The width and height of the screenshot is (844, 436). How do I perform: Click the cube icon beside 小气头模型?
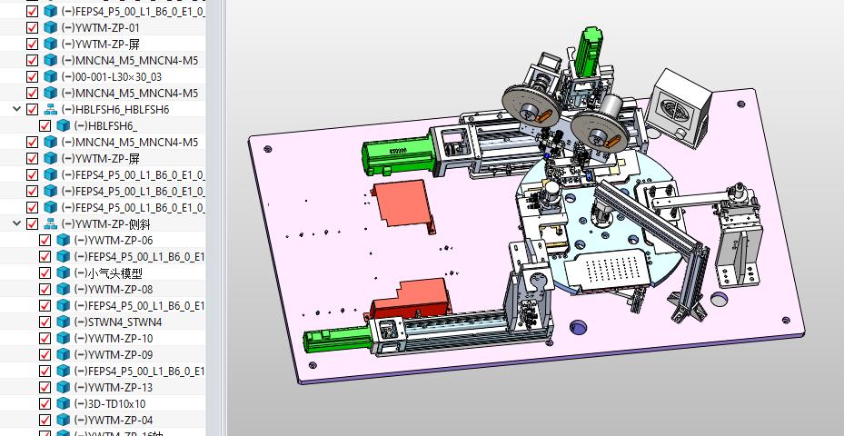(x=63, y=272)
